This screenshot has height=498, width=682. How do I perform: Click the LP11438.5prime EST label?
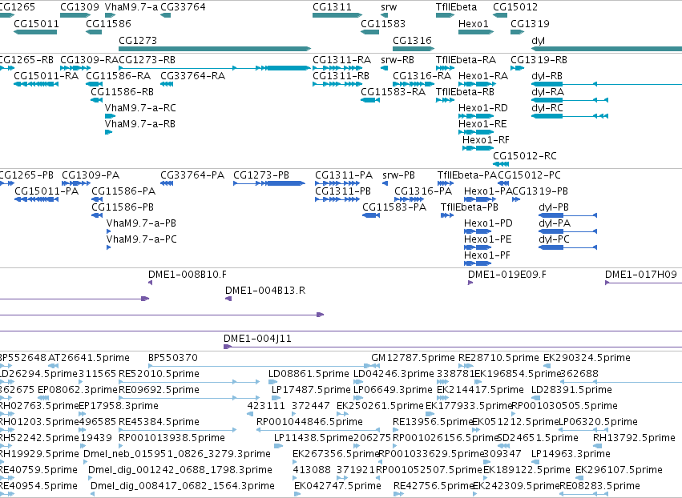pyautogui.click(x=313, y=438)
